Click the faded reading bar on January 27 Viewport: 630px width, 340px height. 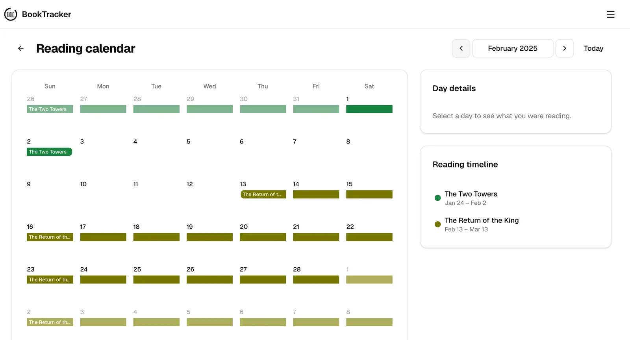103,109
